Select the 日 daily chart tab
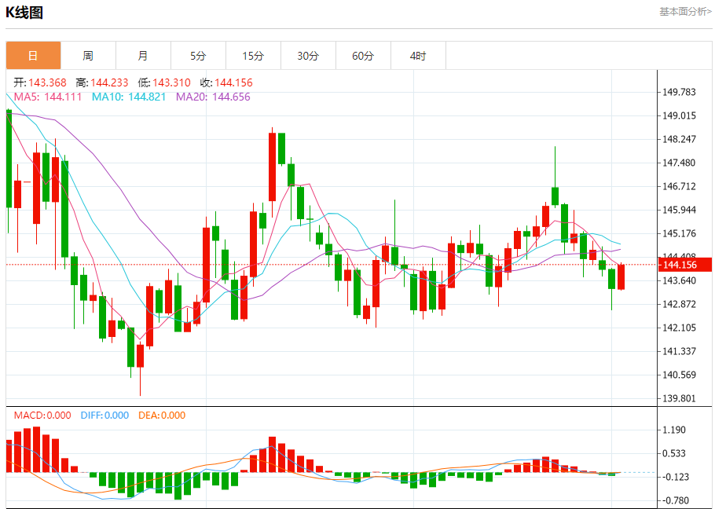 [x=33, y=56]
